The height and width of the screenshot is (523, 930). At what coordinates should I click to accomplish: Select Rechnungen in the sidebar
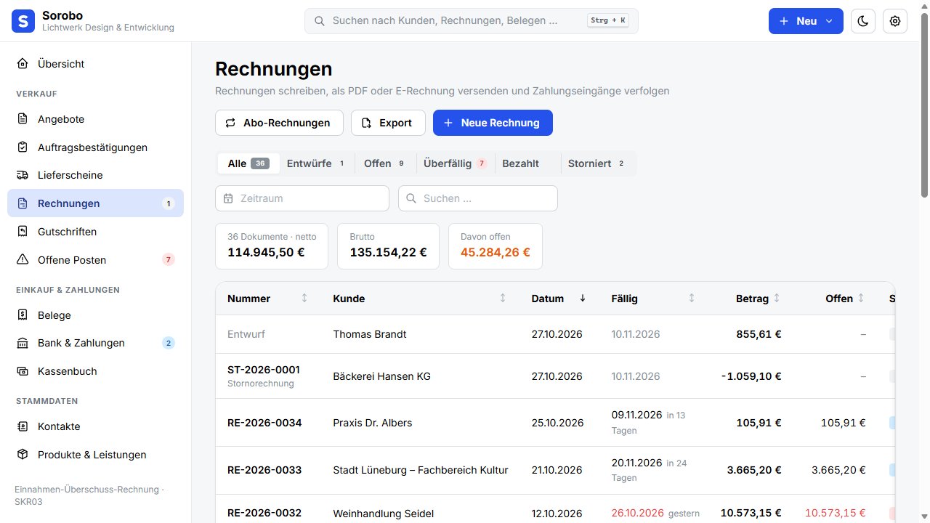point(95,203)
